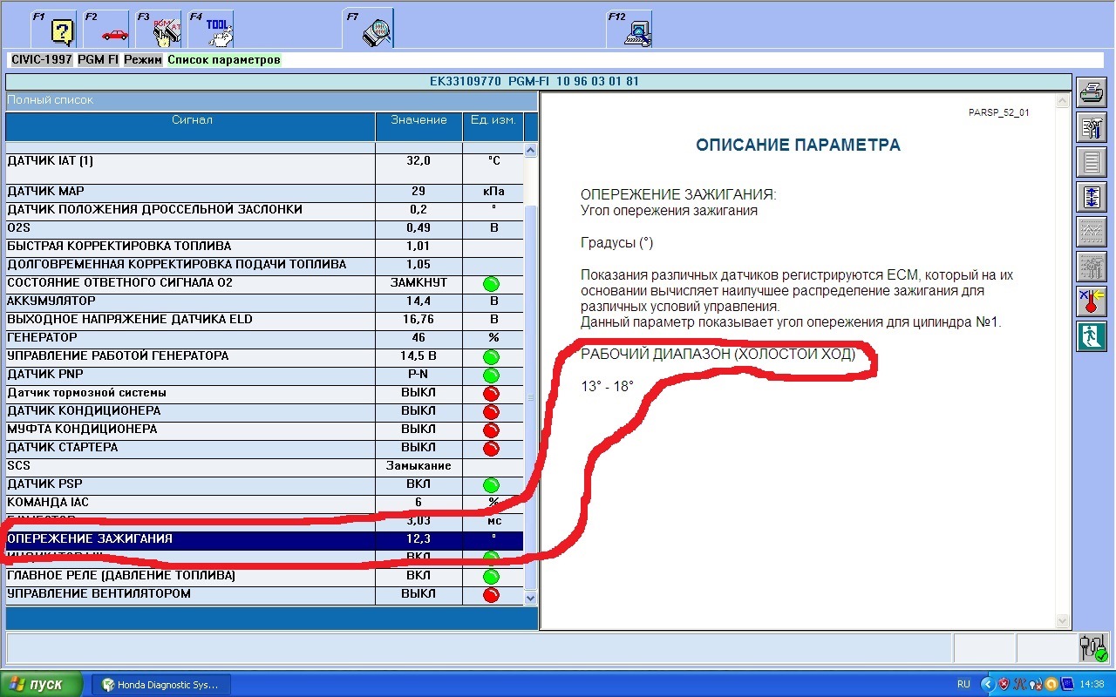
Task: Click the F12 computer icon
Action: (x=633, y=31)
